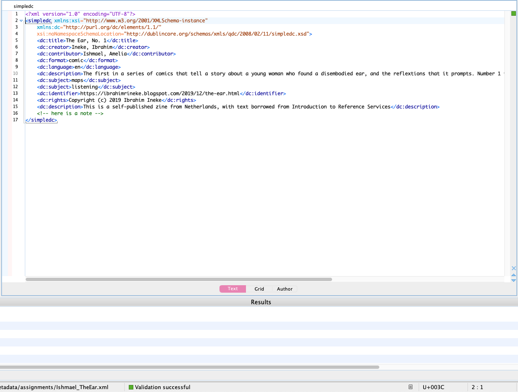
Task: Click the blue up arrow navigation icon
Action: click(513, 275)
